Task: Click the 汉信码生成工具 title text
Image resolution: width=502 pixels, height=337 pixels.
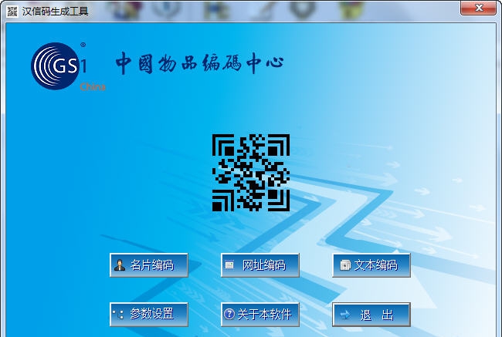Action: (x=55, y=12)
